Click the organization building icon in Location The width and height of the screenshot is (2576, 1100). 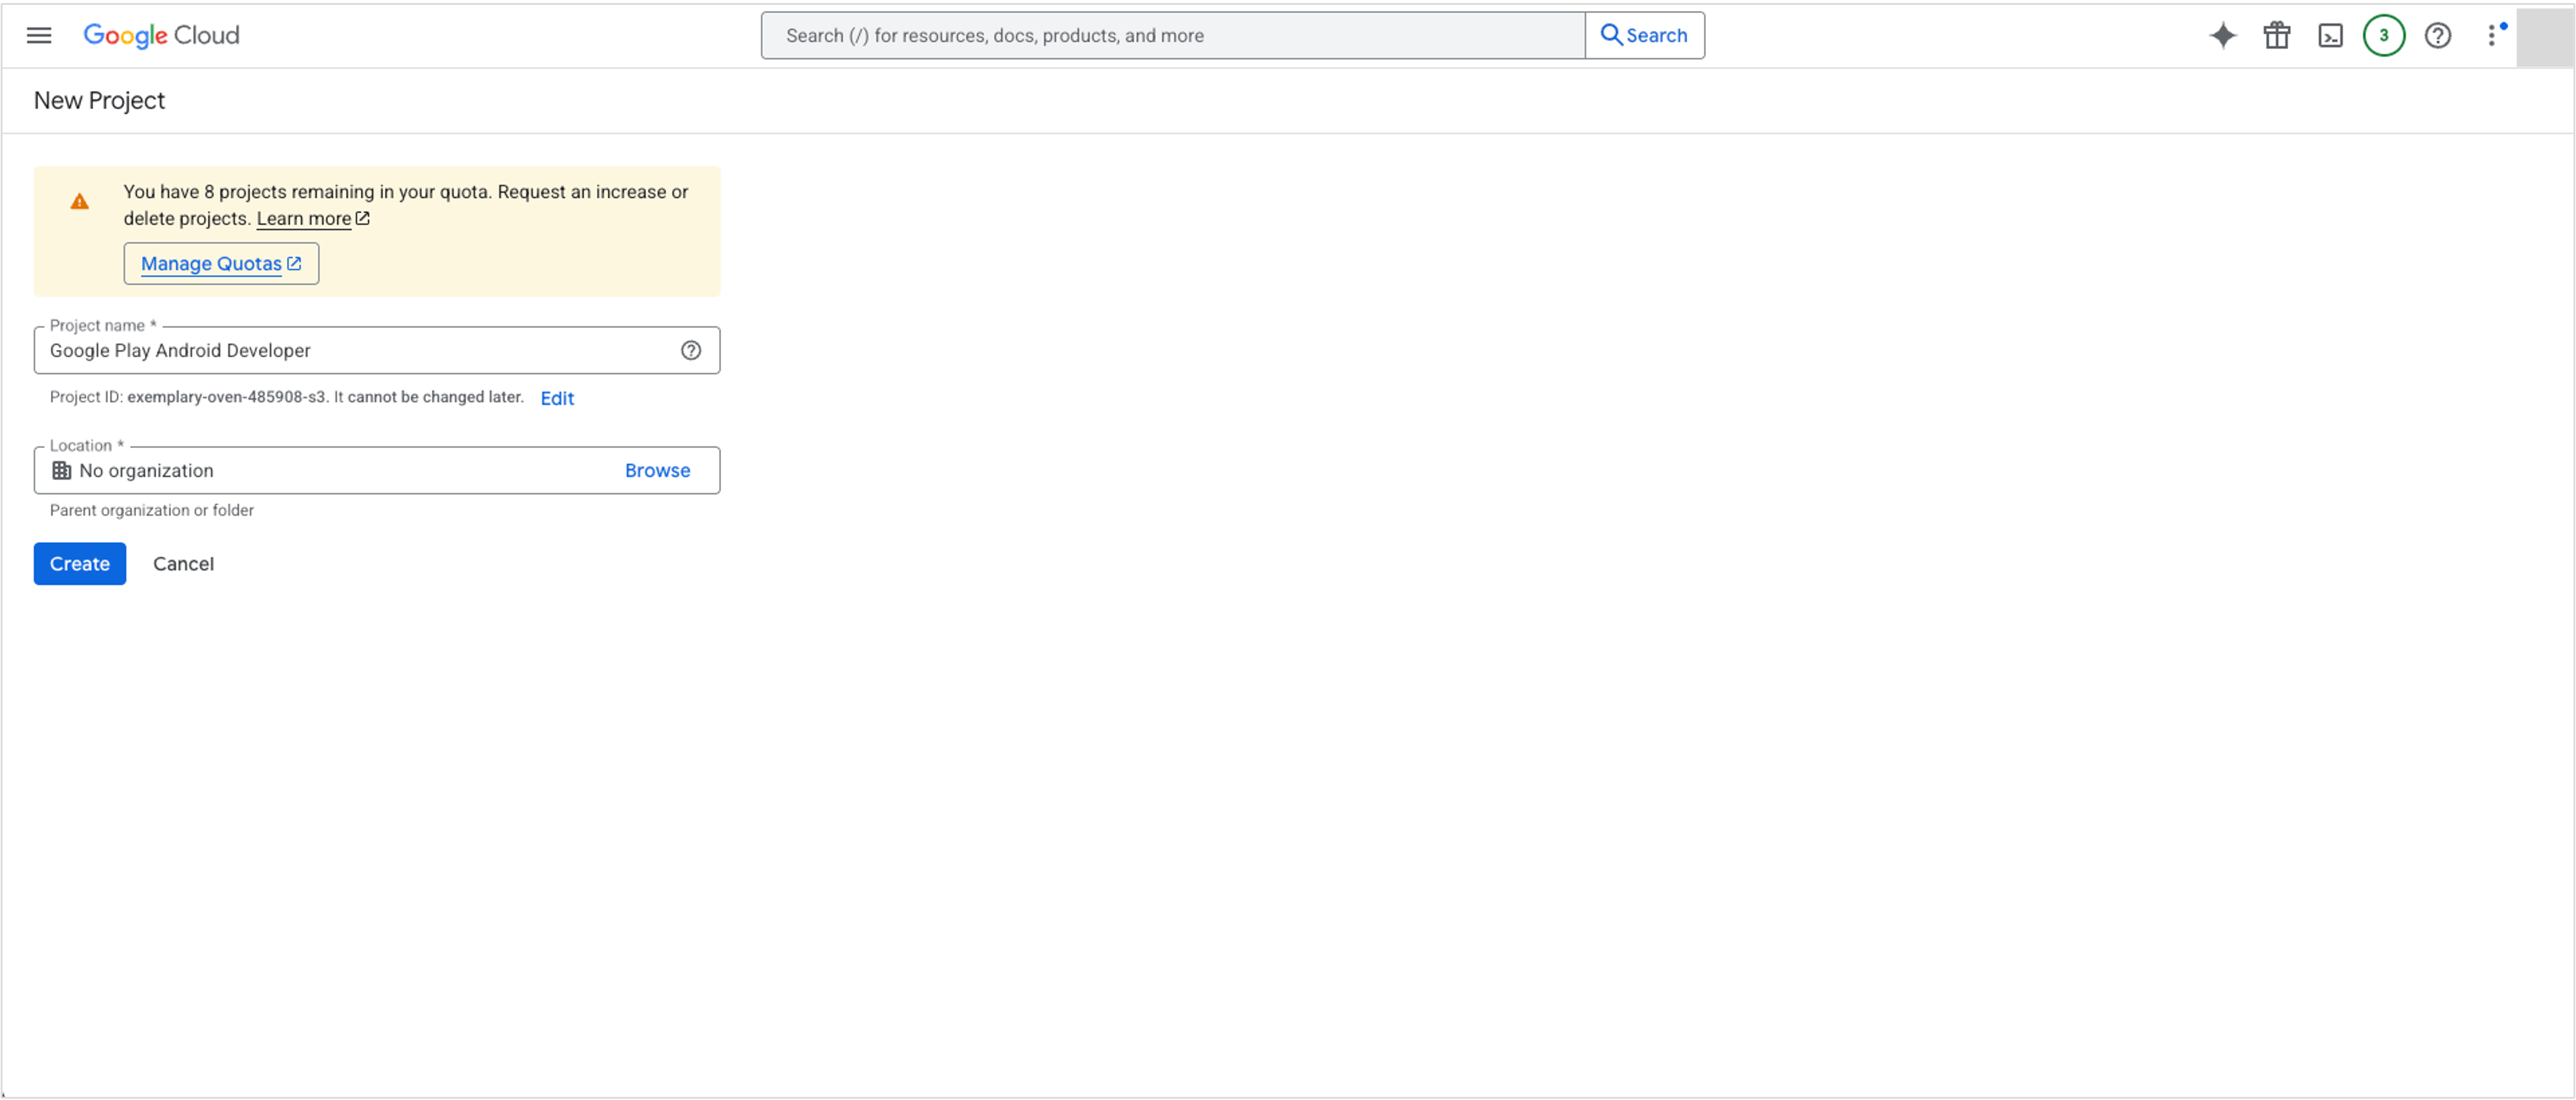pyautogui.click(x=62, y=470)
